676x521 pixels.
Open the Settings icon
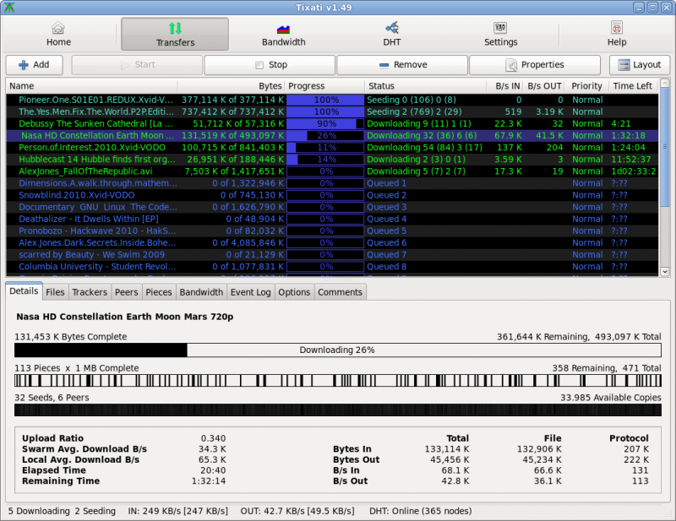point(500,28)
